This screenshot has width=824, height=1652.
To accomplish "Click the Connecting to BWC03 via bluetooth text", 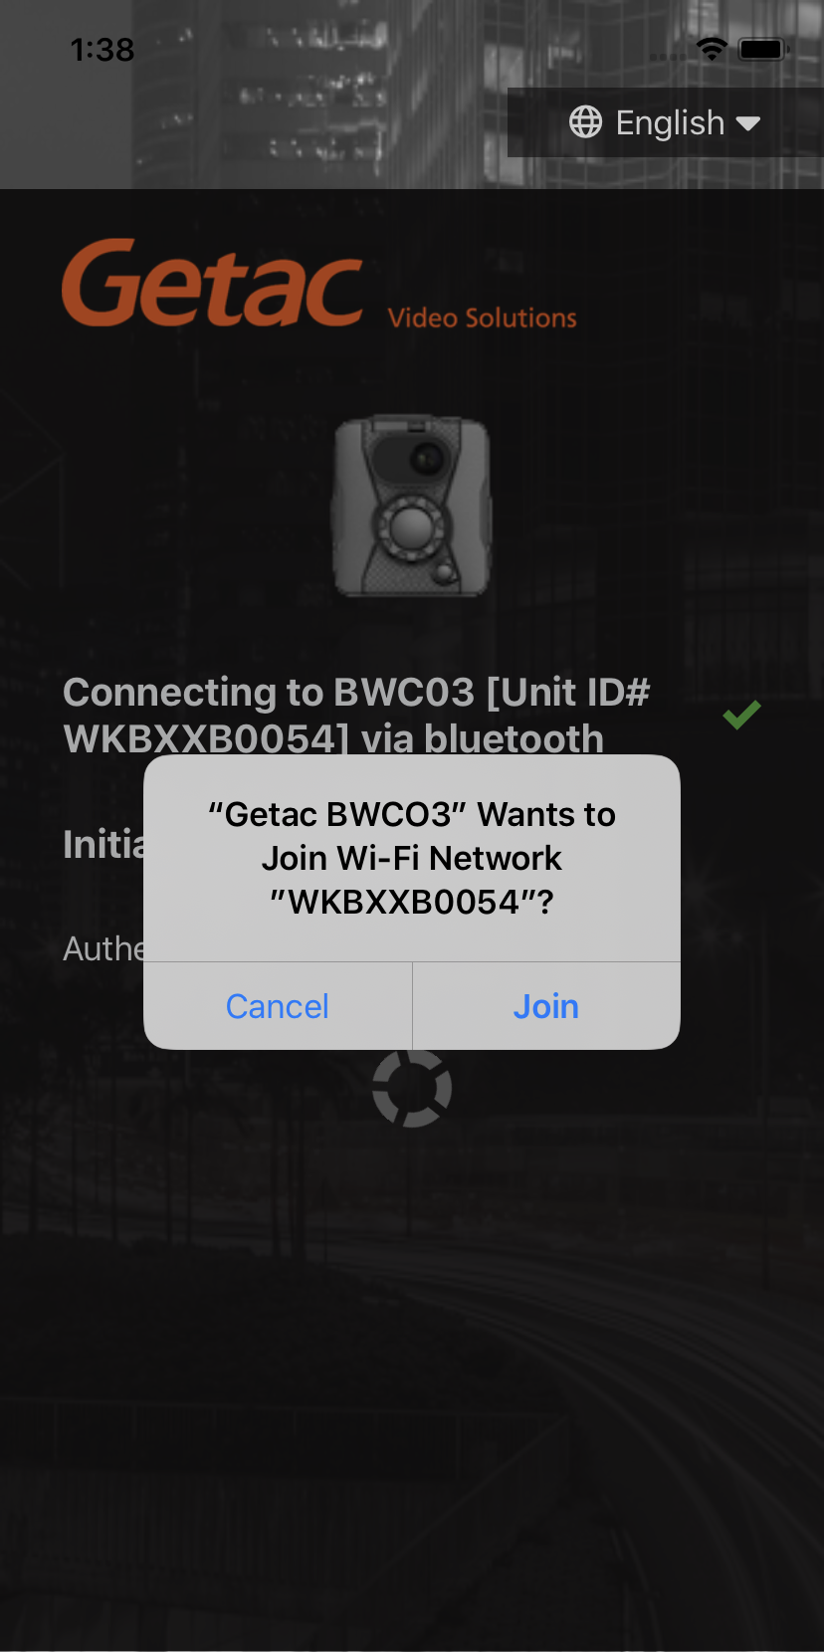I will click(x=356, y=716).
